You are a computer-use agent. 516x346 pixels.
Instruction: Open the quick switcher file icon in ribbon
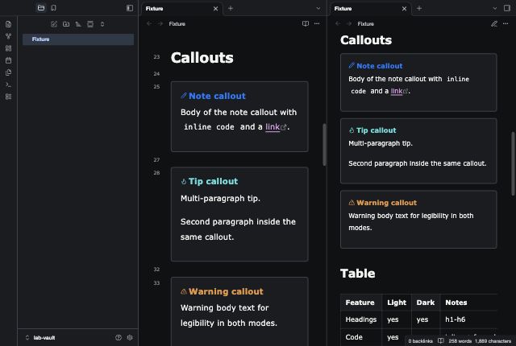pos(9,24)
